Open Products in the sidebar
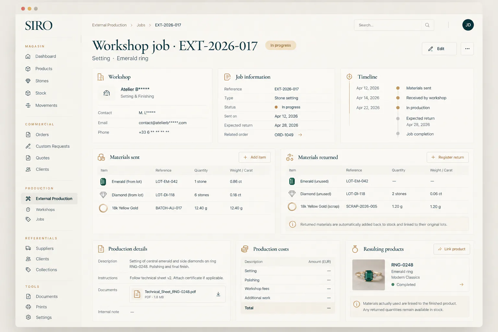 point(44,69)
